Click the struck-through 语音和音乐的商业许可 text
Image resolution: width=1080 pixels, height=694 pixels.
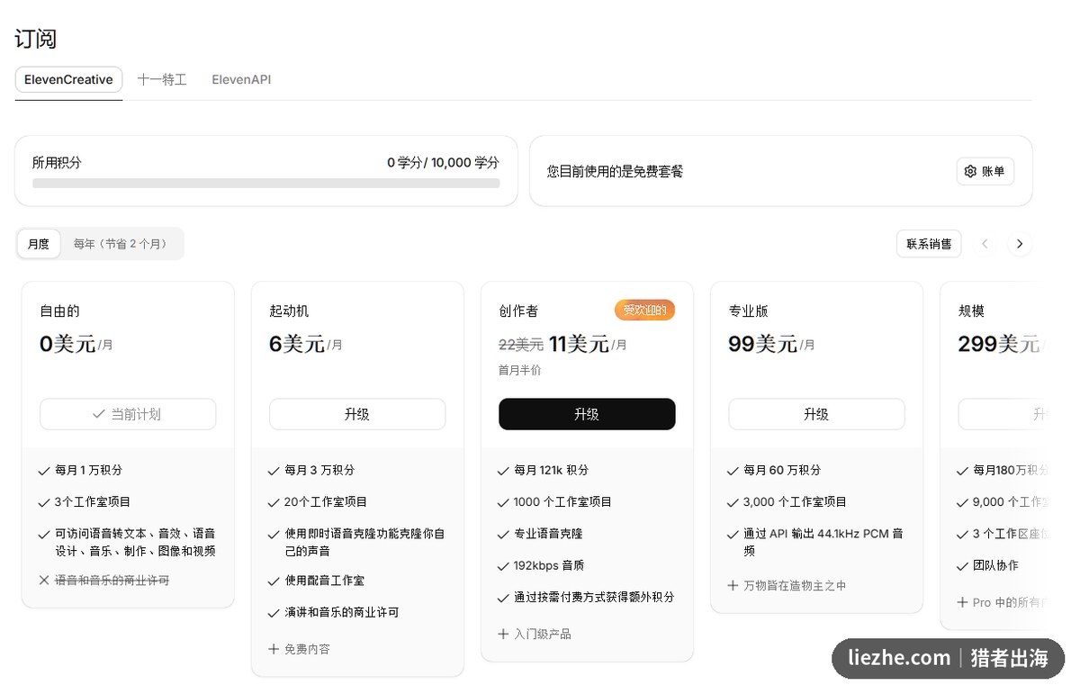click(x=112, y=581)
